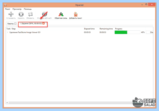Switch to the Пакеты tab
Screen dimensions: 159x111
tap(11, 24)
